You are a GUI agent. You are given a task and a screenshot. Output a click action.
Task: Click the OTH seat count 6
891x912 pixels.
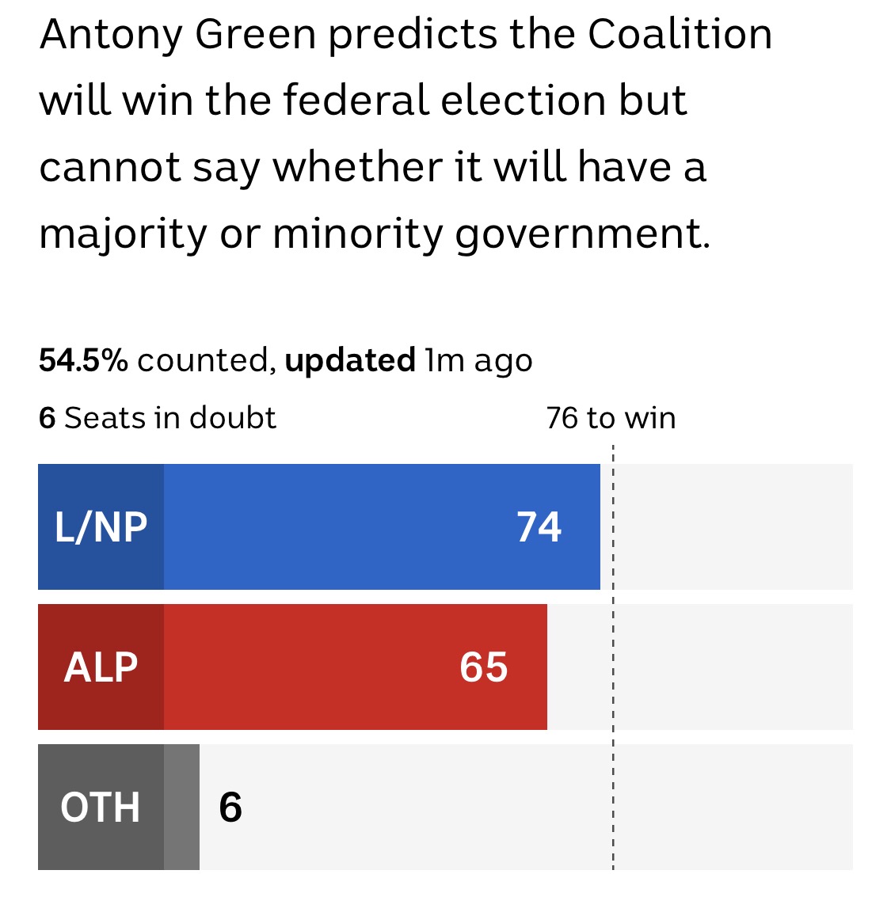(x=230, y=807)
